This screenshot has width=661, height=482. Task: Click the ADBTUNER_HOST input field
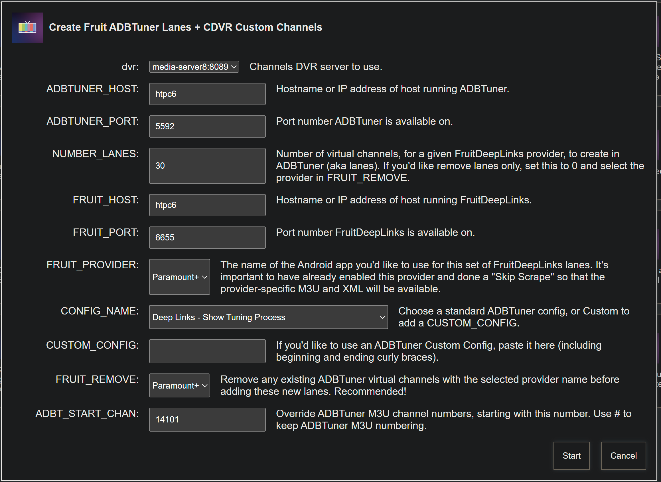[207, 94]
